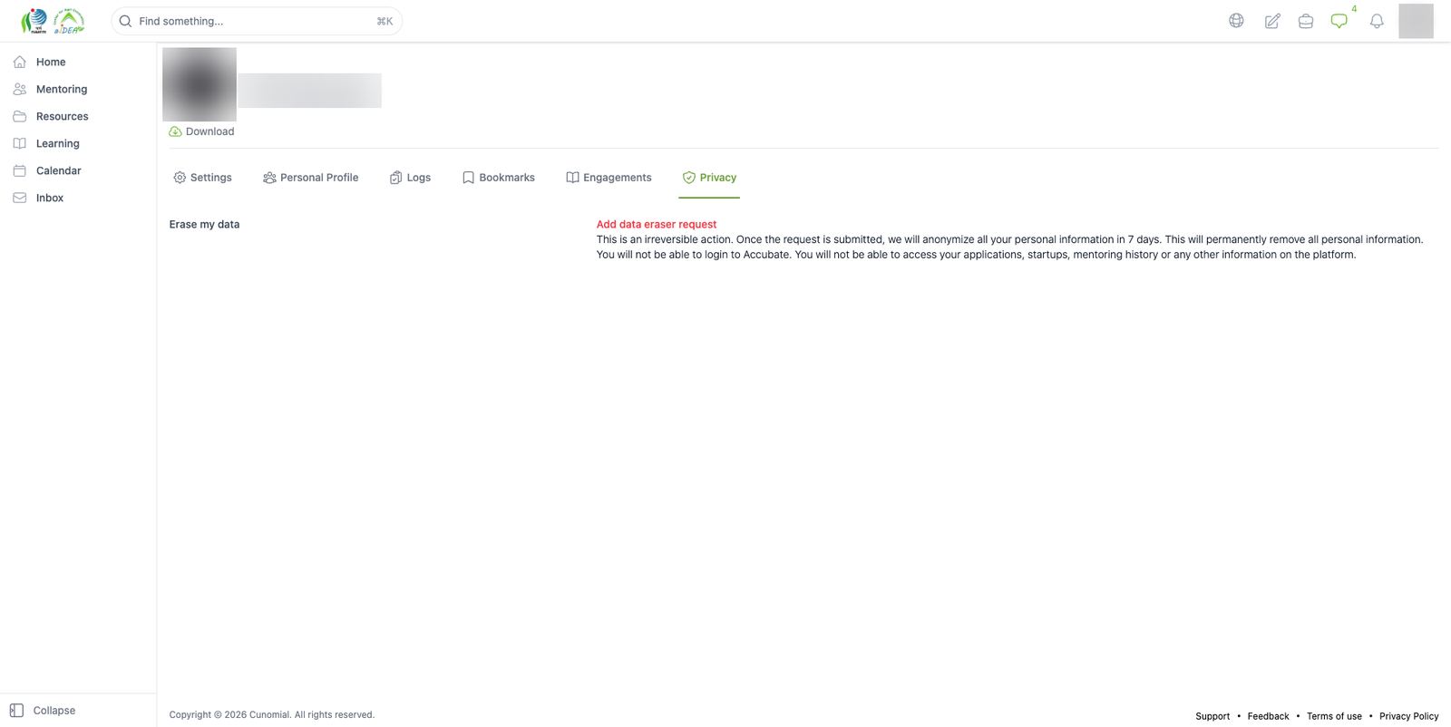This screenshot has width=1451, height=727.
Task: Click the organization logo
Action: click(x=53, y=21)
